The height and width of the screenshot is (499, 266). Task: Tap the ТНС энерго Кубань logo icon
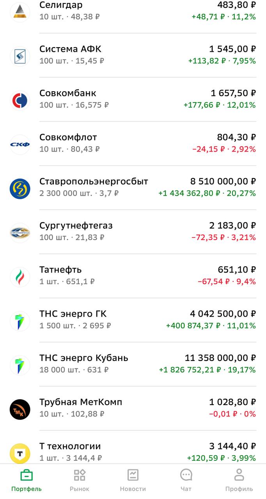[x=20, y=365]
